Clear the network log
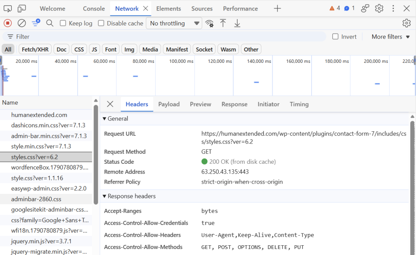 tap(22, 23)
